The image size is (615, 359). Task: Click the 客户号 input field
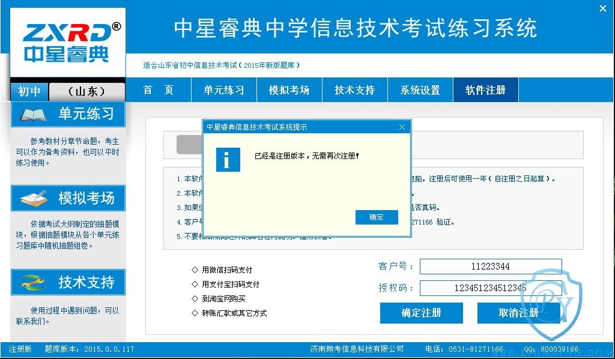click(x=490, y=267)
